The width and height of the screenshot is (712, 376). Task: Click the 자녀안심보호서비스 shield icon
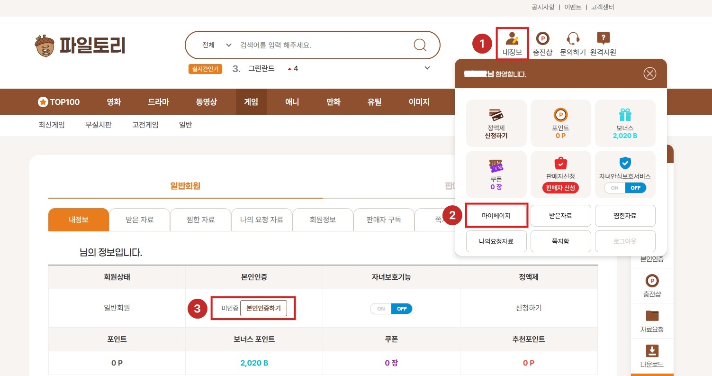(x=625, y=163)
